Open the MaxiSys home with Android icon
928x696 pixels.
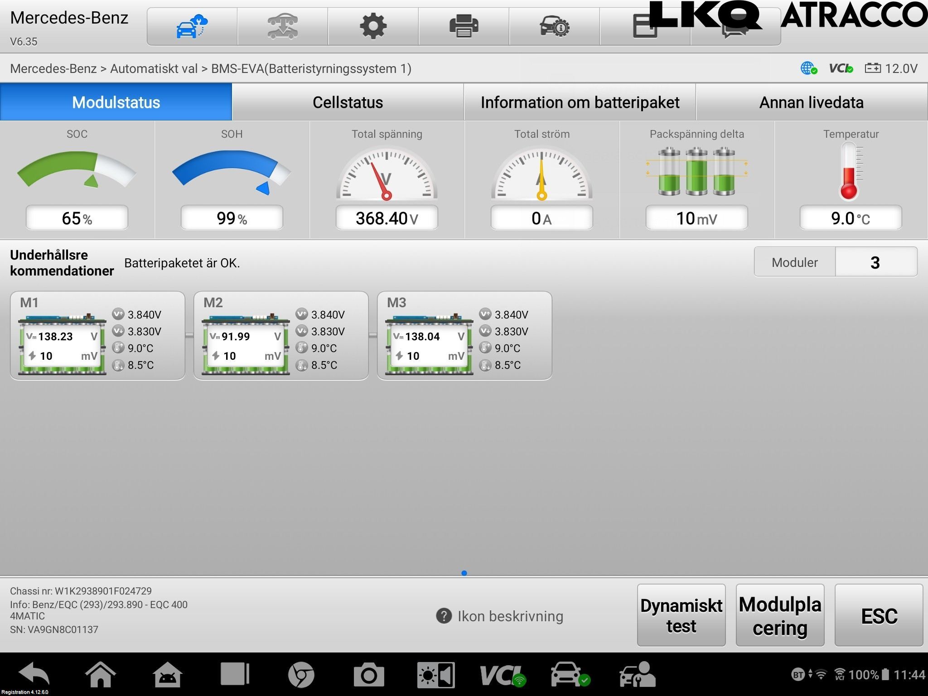[167, 674]
